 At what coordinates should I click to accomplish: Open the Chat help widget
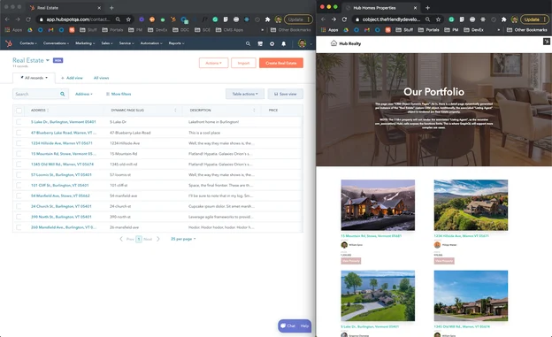295,326
